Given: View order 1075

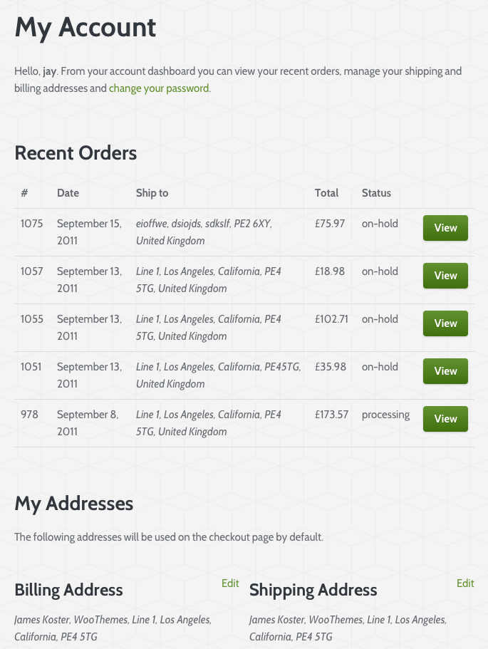Looking at the screenshot, I should coord(445,228).
